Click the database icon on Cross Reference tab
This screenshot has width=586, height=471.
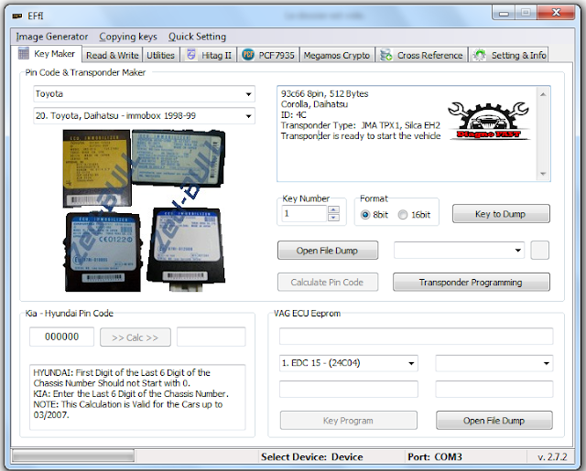(385, 55)
